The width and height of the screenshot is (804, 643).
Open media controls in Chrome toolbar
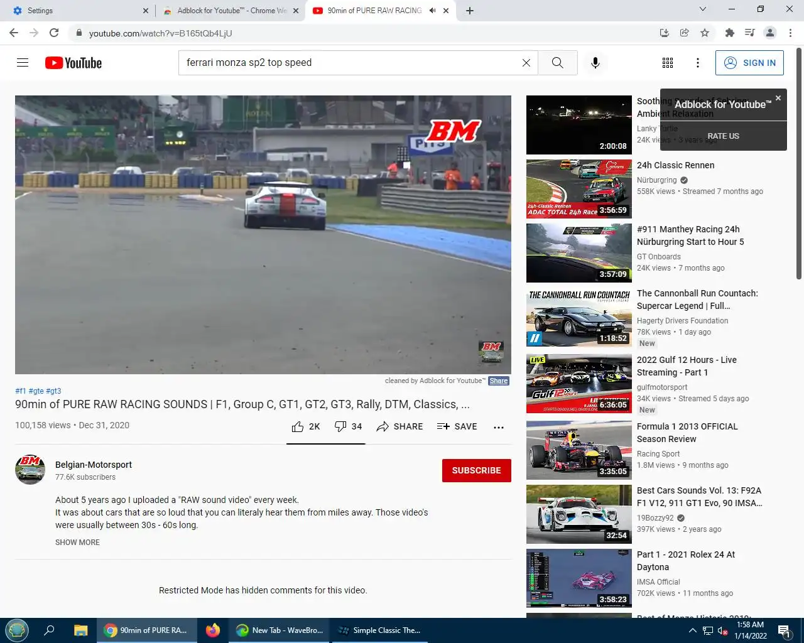[x=750, y=33]
